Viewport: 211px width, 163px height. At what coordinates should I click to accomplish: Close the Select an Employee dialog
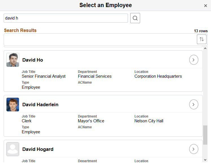[x=206, y=6]
